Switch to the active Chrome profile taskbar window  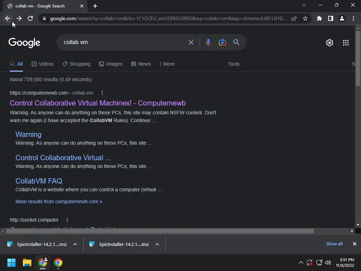pyautogui.click(x=43, y=263)
